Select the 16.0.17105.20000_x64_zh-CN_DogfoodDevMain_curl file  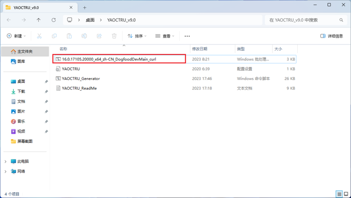tap(175, 59)
